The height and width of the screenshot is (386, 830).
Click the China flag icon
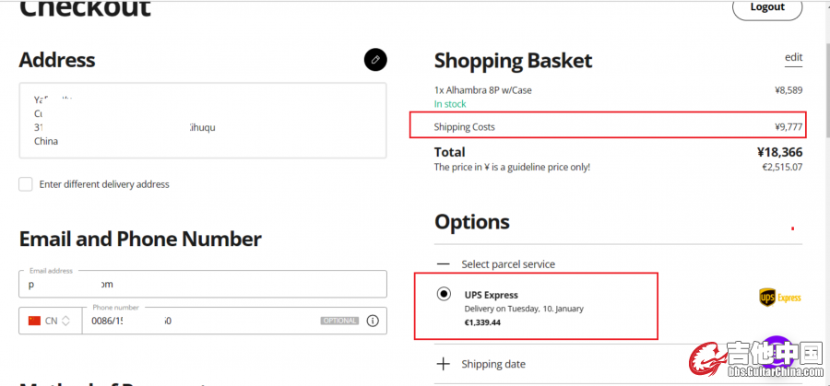pyautogui.click(x=35, y=321)
